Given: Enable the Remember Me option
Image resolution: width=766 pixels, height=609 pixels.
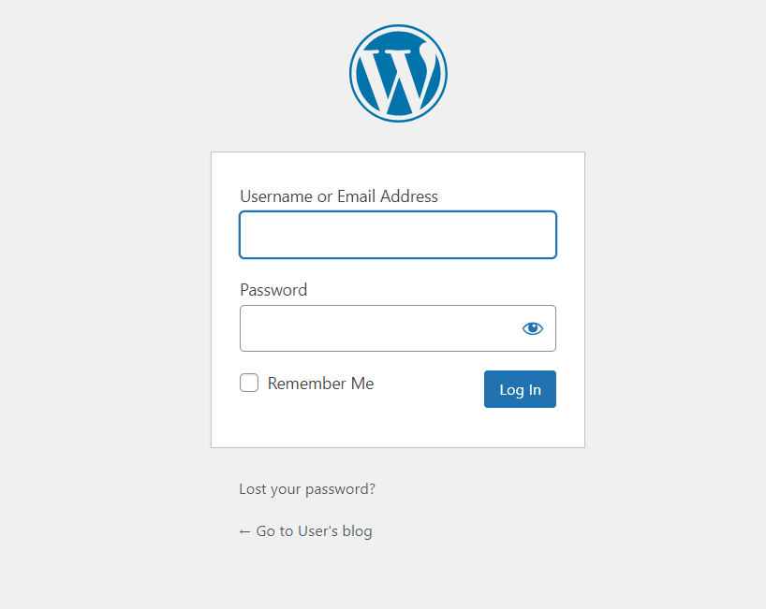Looking at the screenshot, I should point(249,383).
